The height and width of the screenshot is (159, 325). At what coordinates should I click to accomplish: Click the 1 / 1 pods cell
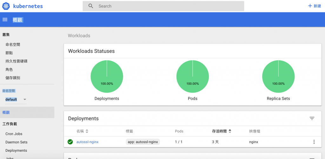[x=179, y=142]
